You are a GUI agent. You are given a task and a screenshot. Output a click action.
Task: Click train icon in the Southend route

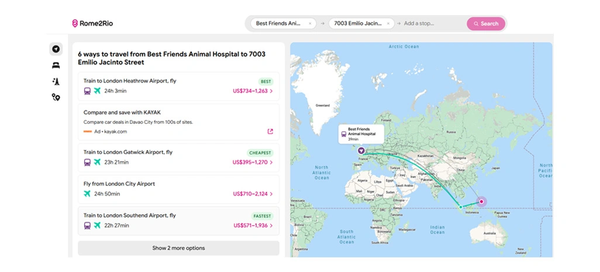tap(87, 225)
